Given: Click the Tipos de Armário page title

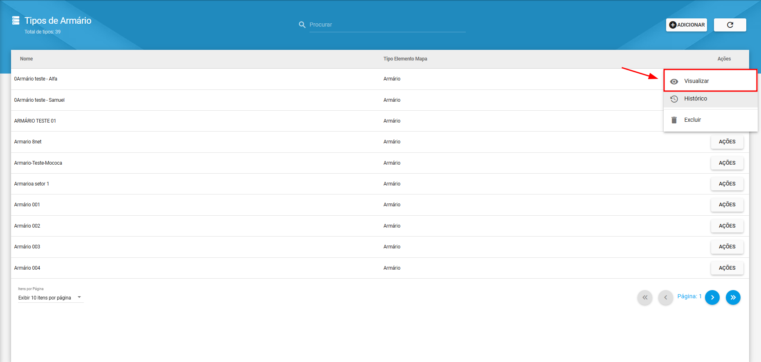Looking at the screenshot, I should (x=58, y=20).
